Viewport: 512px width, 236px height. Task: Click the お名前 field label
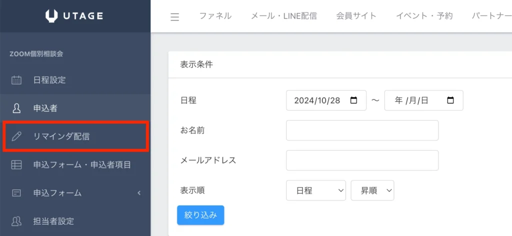[192, 130]
